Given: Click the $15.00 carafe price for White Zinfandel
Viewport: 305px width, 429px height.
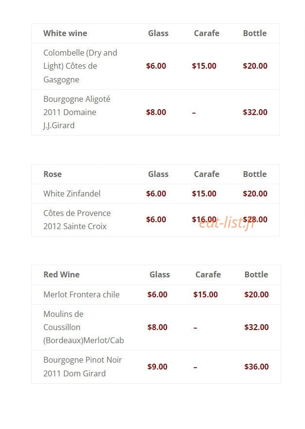Looking at the screenshot, I should (204, 194).
